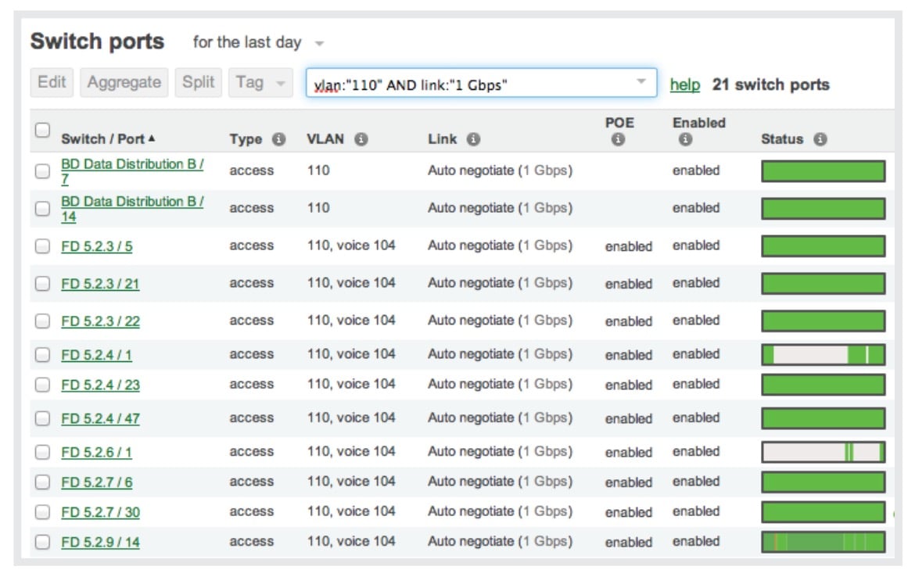This screenshot has width=915, height=577.
Task: Click the info icon next to VLAN
Action: tap(361, 139)
